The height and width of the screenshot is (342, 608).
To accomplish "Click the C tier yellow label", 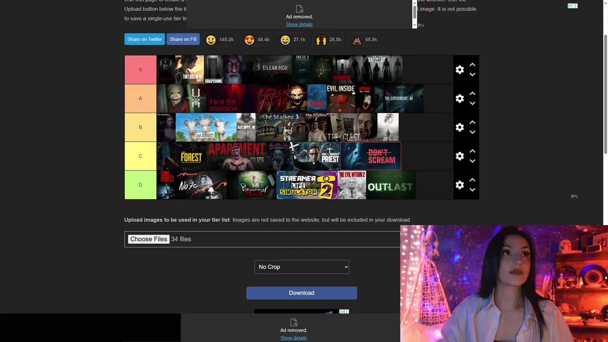I will (x=140, y=156).
